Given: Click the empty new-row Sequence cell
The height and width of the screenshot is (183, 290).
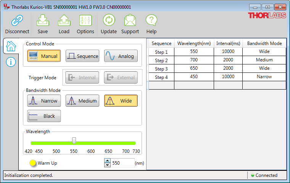Looking at the screenshot, I should click(x=161, y=85).
